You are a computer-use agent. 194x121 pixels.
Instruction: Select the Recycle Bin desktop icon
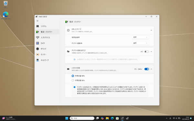5,5
